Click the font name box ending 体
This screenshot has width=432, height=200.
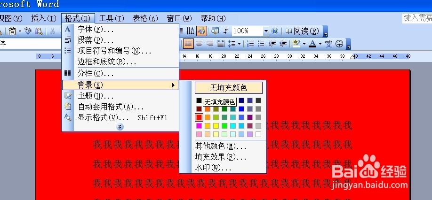click(x=30, y=43)
